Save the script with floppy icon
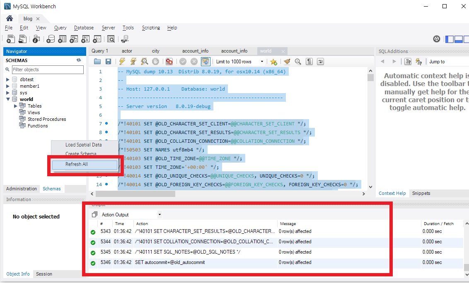Screen dimensions: 469x283 [108, 62]
